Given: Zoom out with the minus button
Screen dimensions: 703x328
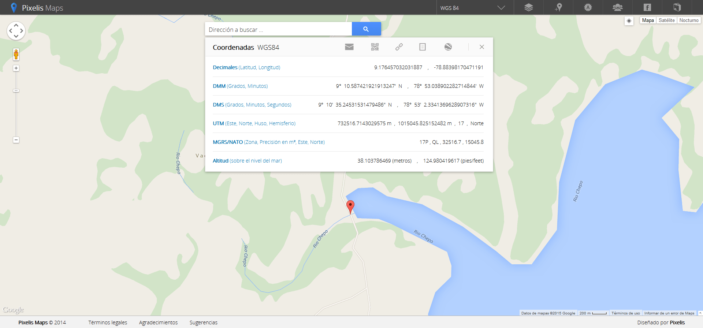Looking at the screenshot, I should pyautogui.click(x=16, y=140).
